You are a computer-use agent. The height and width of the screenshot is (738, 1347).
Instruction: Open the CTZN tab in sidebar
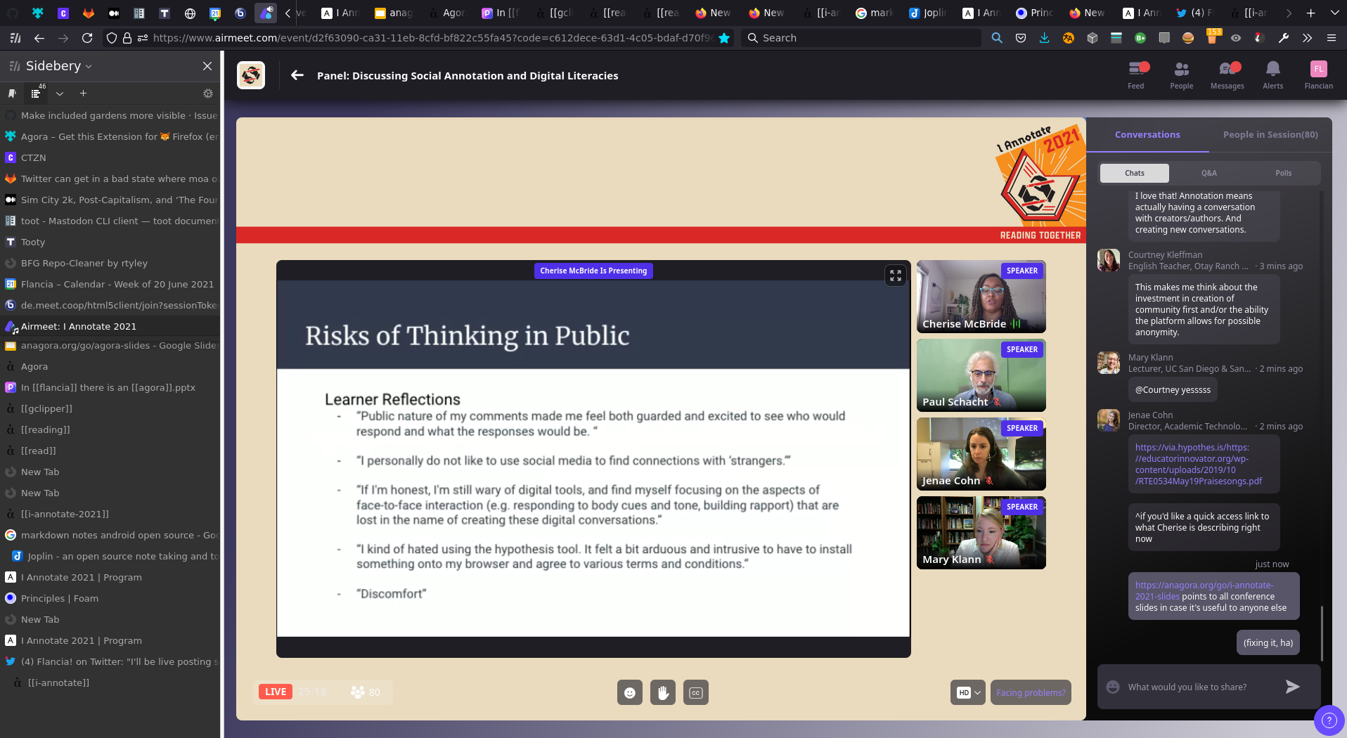[x=110, y=157]
